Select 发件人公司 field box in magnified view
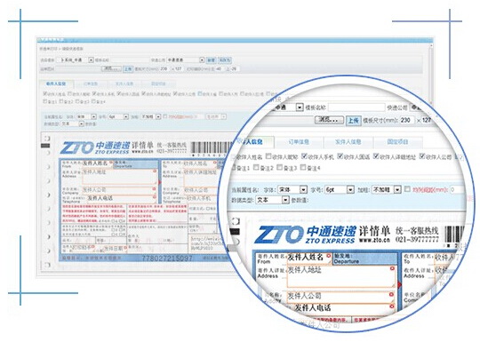480x350 pixels. coord(340,297)
